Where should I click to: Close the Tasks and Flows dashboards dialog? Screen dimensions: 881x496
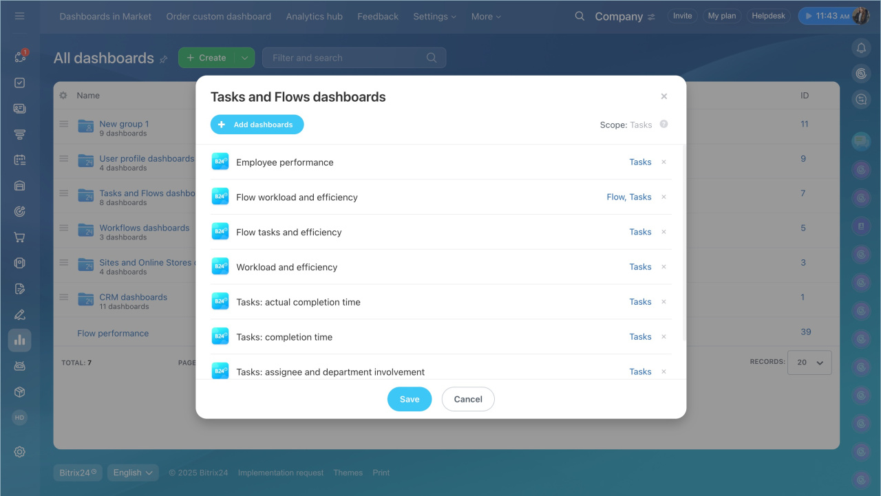(x=664, y=97)
